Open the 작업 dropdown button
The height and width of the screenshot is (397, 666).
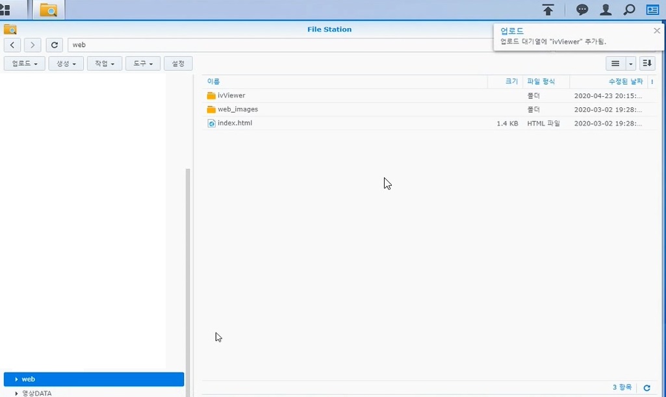click(105, 64)
